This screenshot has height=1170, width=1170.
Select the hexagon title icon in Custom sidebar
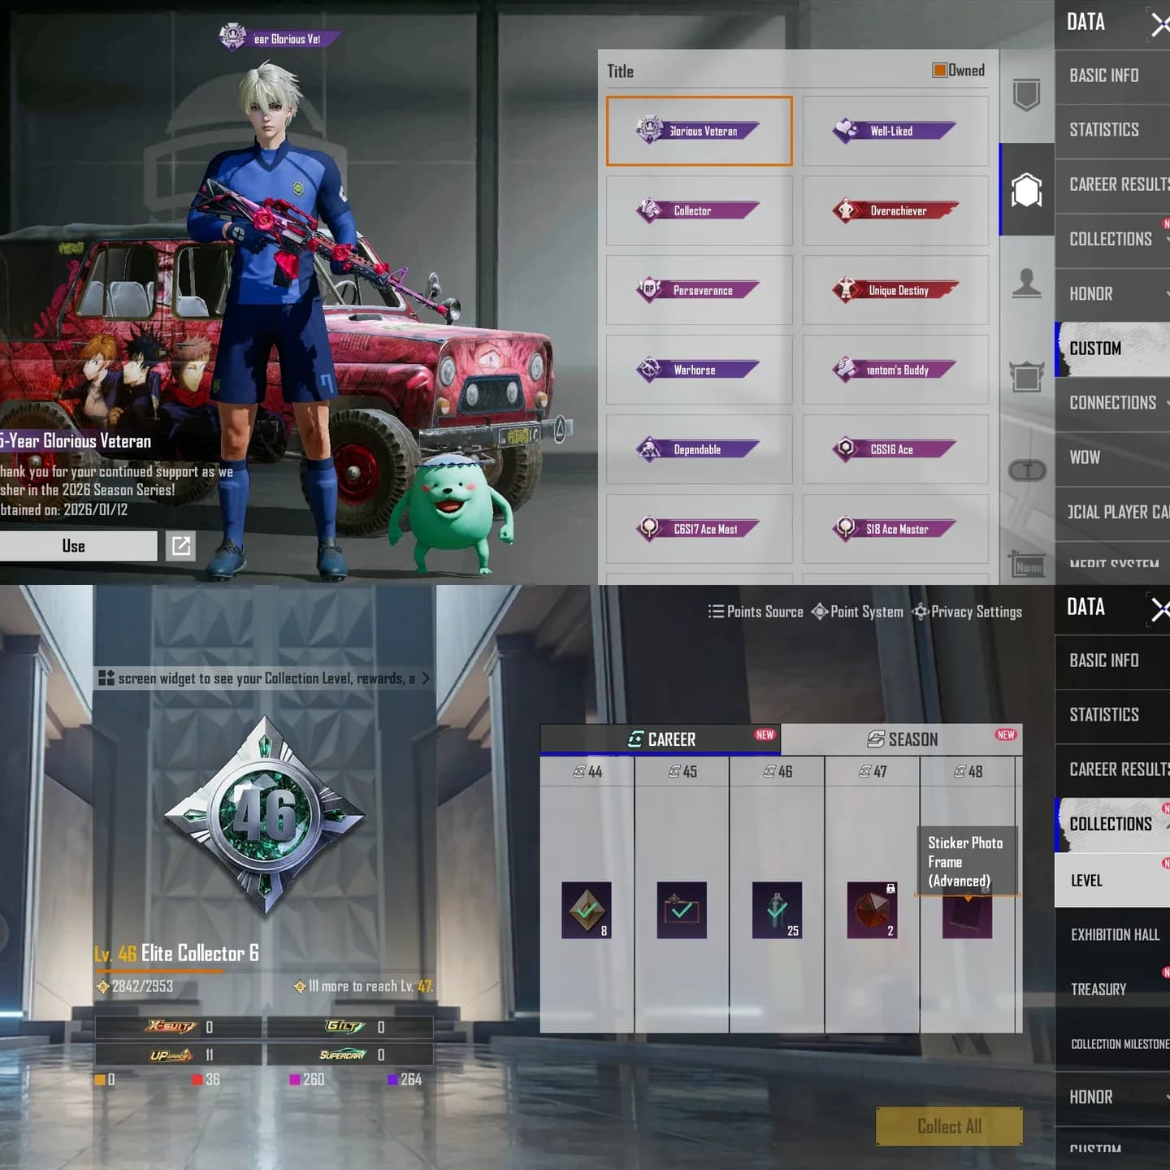pos(1026,190)
